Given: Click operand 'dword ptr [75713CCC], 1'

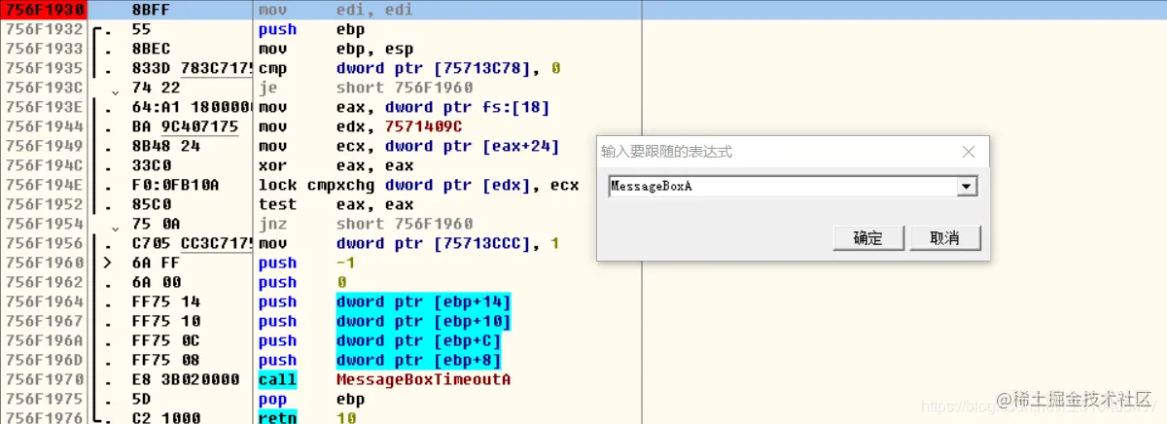Looking at the screenshot, I should 448,243.
